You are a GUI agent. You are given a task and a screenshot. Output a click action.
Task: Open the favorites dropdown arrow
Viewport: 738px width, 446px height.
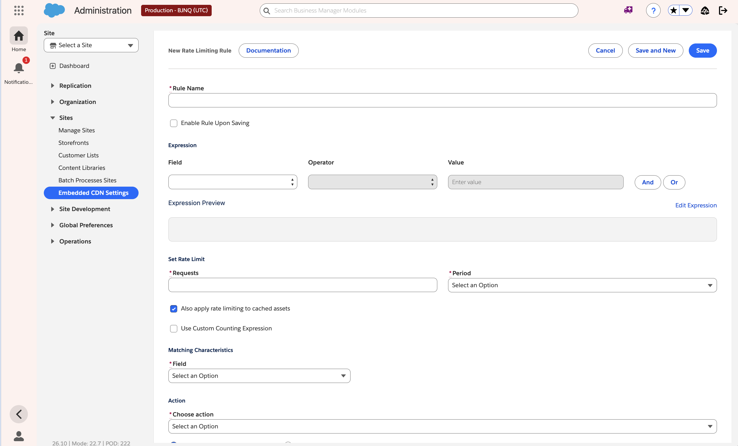click(x=686, y=11)
